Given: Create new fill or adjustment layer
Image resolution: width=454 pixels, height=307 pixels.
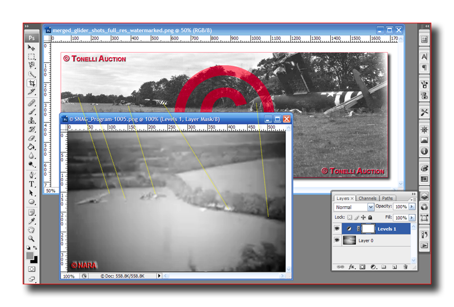Looking at the screenshot, I should click(373, 267).
